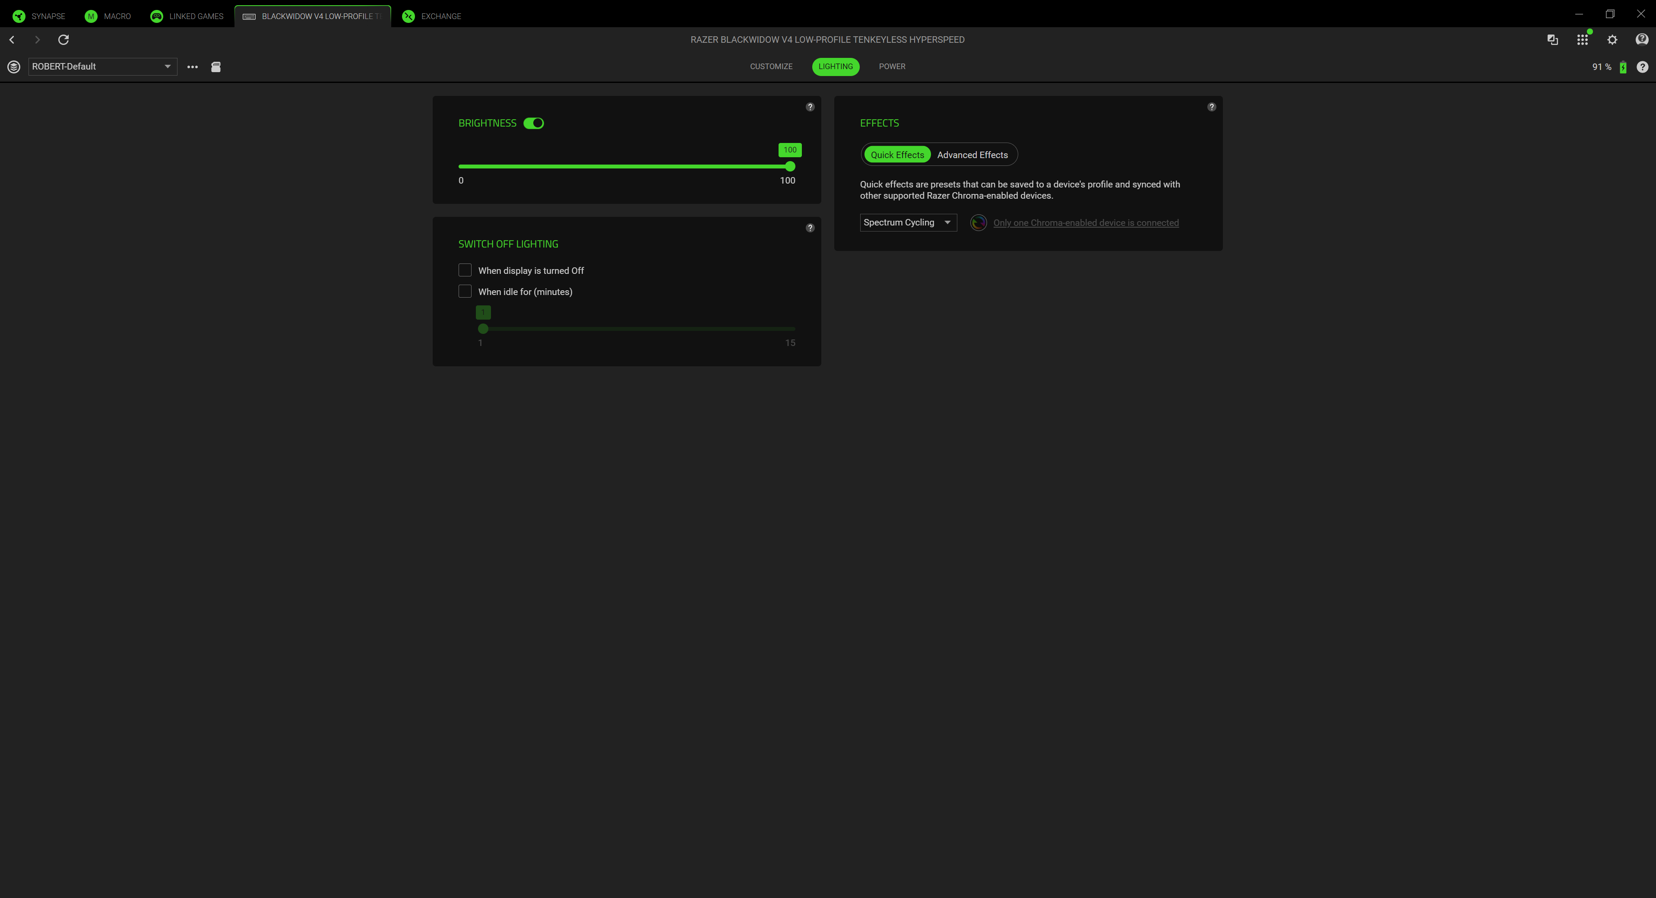Go back with the left arrow
Screen dimensions: 1656x898
(12, 40)
